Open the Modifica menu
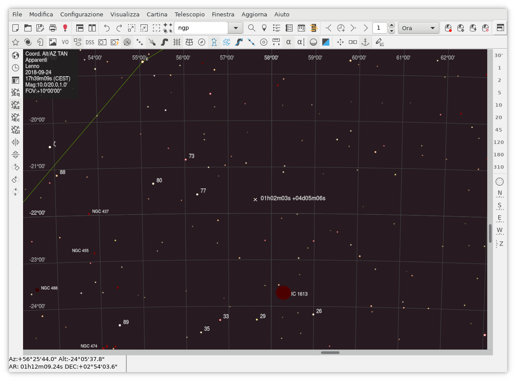 [x=41, y=14]
